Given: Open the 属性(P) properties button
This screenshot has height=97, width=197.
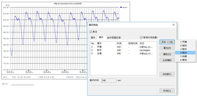Looking at the screenshot, I should pos(167,48).
